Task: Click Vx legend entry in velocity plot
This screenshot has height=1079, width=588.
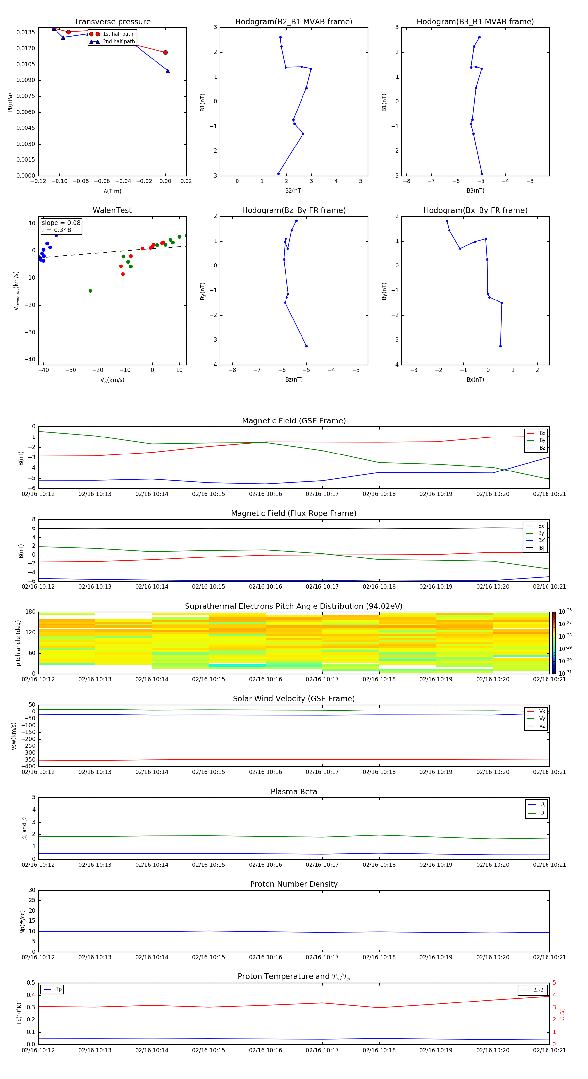Action: point(536,712)
